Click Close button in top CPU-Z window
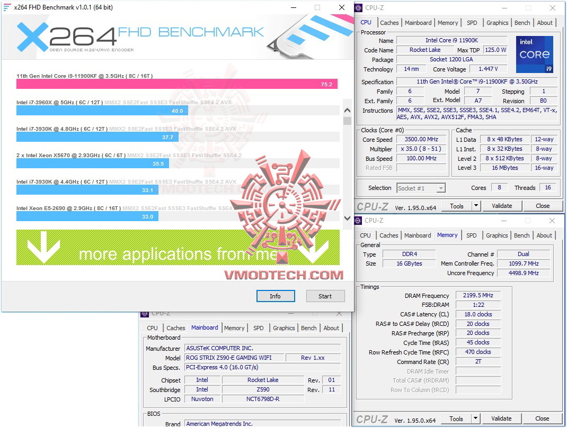This screenshot has height=428, width=567. [543, 206]
